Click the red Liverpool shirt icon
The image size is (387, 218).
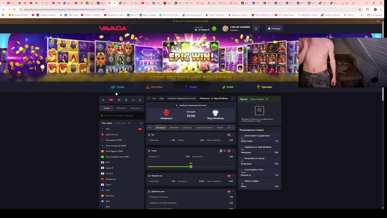coord(166,113)
